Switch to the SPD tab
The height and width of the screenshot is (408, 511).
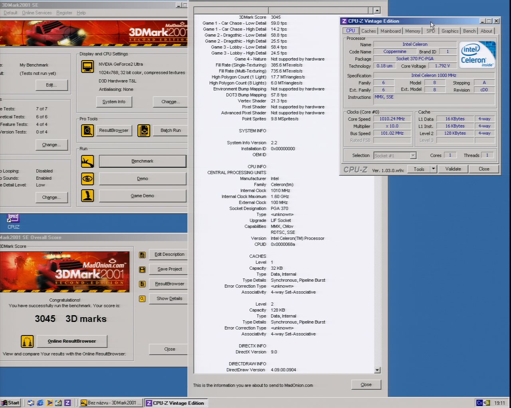pyautogui.click(x=430, y=31)
